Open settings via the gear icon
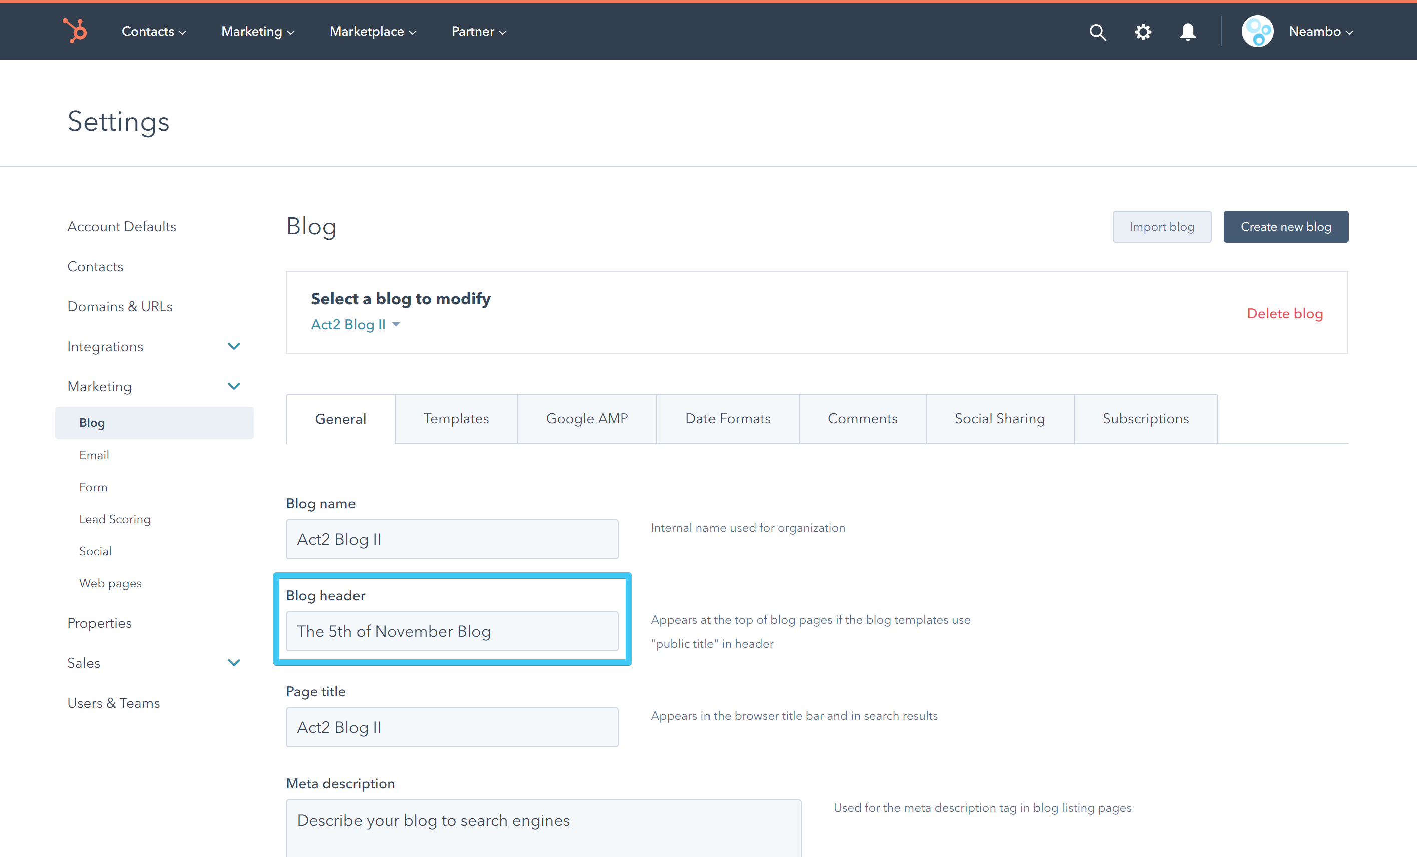The height and width of the screenshot is (857, 1417). coord(1143,32)
